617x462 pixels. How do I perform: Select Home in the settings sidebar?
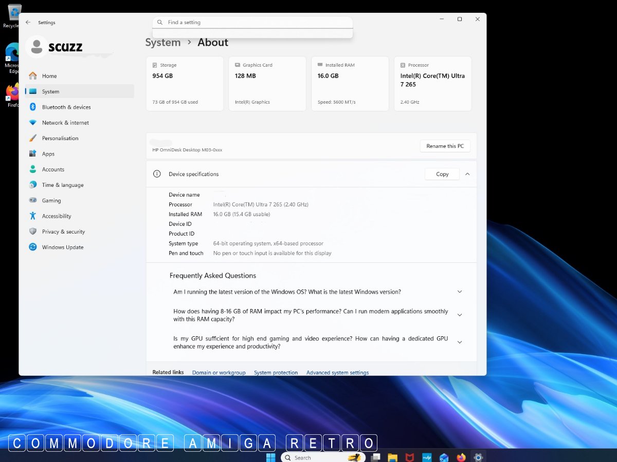click(49, 76)
